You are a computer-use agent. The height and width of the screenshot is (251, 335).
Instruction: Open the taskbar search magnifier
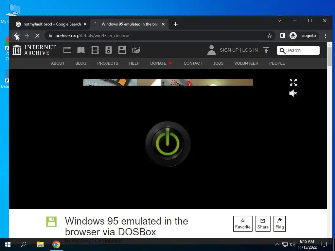pos(24,244)
